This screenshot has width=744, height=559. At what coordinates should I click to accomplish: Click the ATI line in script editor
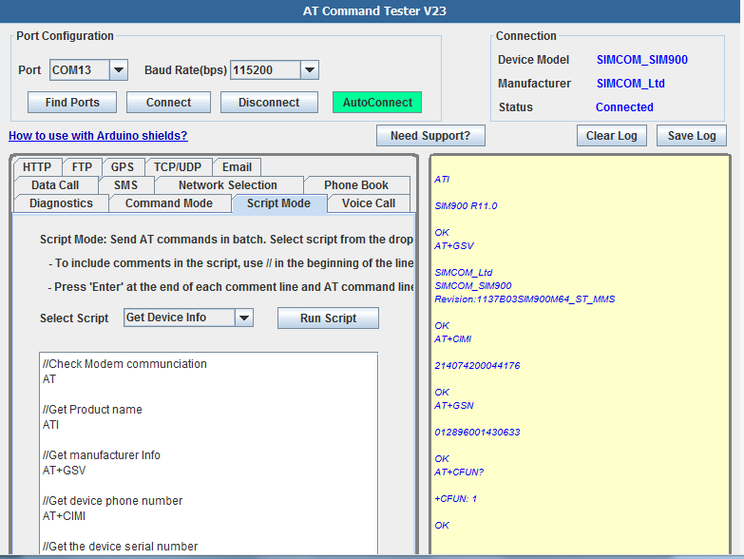(x=50, y=425)
